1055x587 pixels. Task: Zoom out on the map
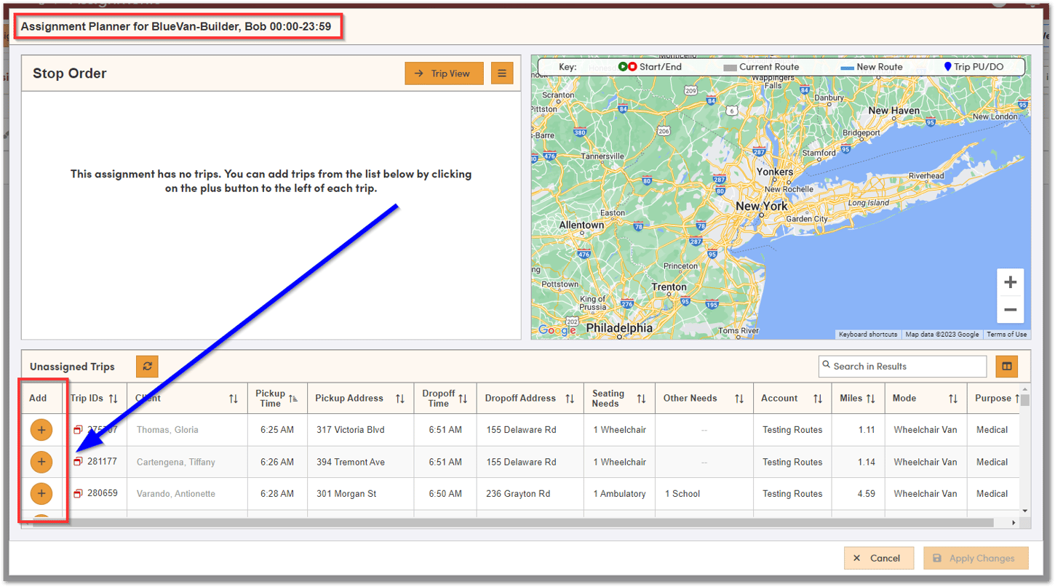click(x=1010, y=309)
